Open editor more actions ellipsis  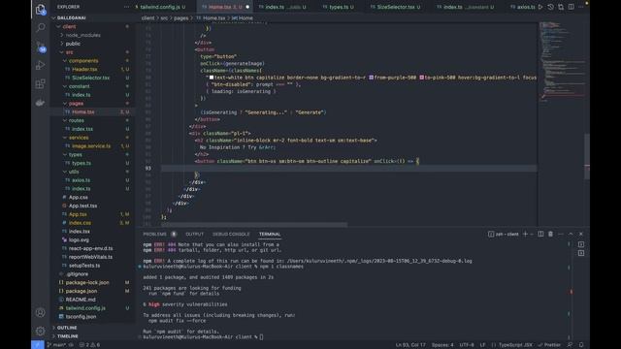[x=581, y=7]
